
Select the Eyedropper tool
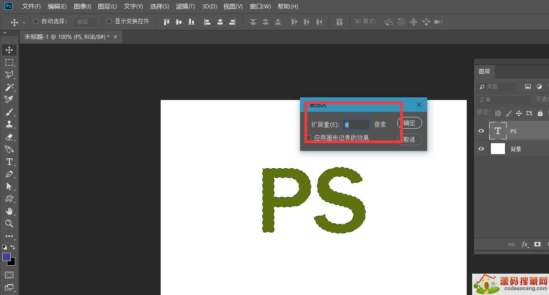(x=9, y=99)
